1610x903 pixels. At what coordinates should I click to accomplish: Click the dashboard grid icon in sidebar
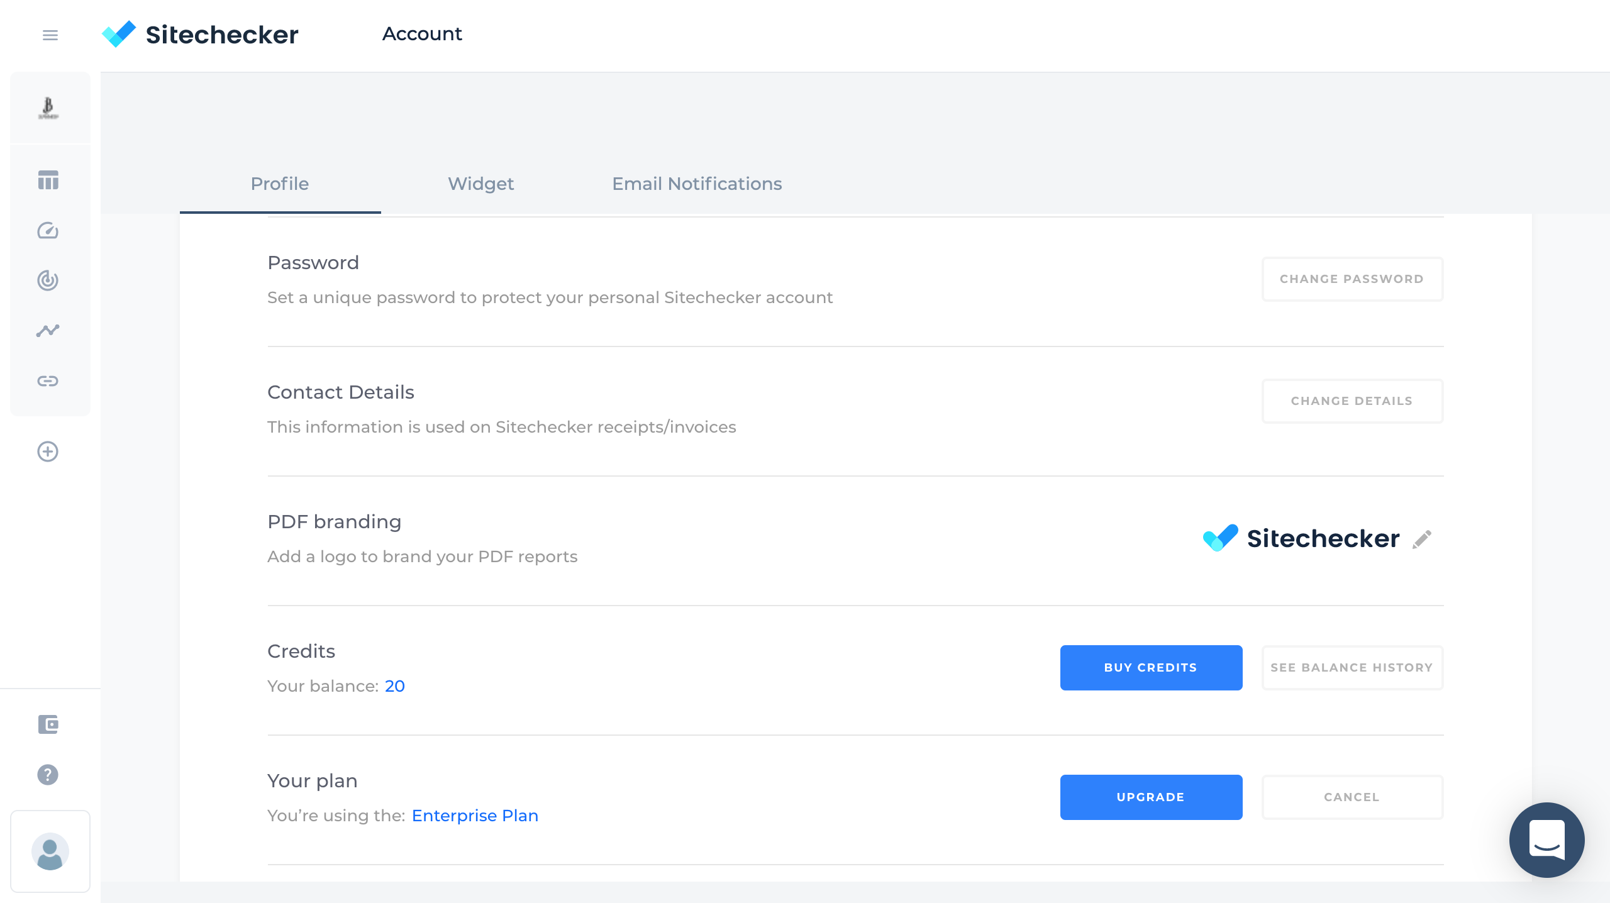click(50, 180)
